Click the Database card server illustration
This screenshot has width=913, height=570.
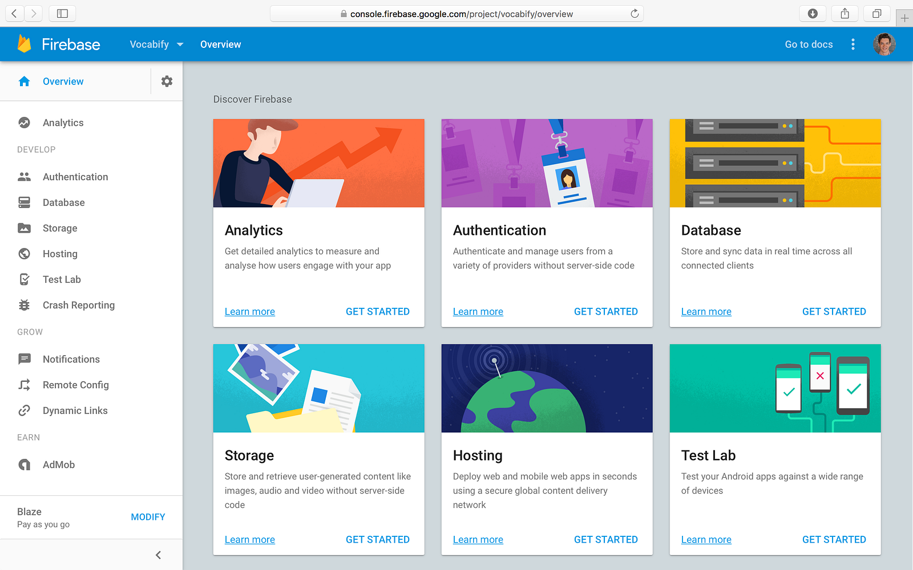[x=775, y=163]
